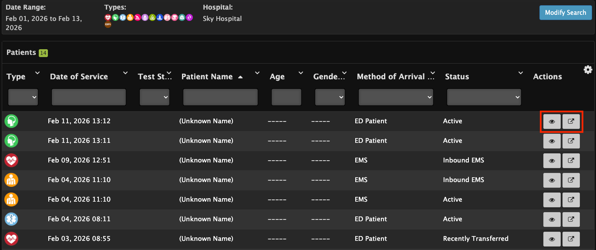596x250 pixels.
Task: View Feb 11 13:11 patient with eye button
Action: tap(552, 141)
